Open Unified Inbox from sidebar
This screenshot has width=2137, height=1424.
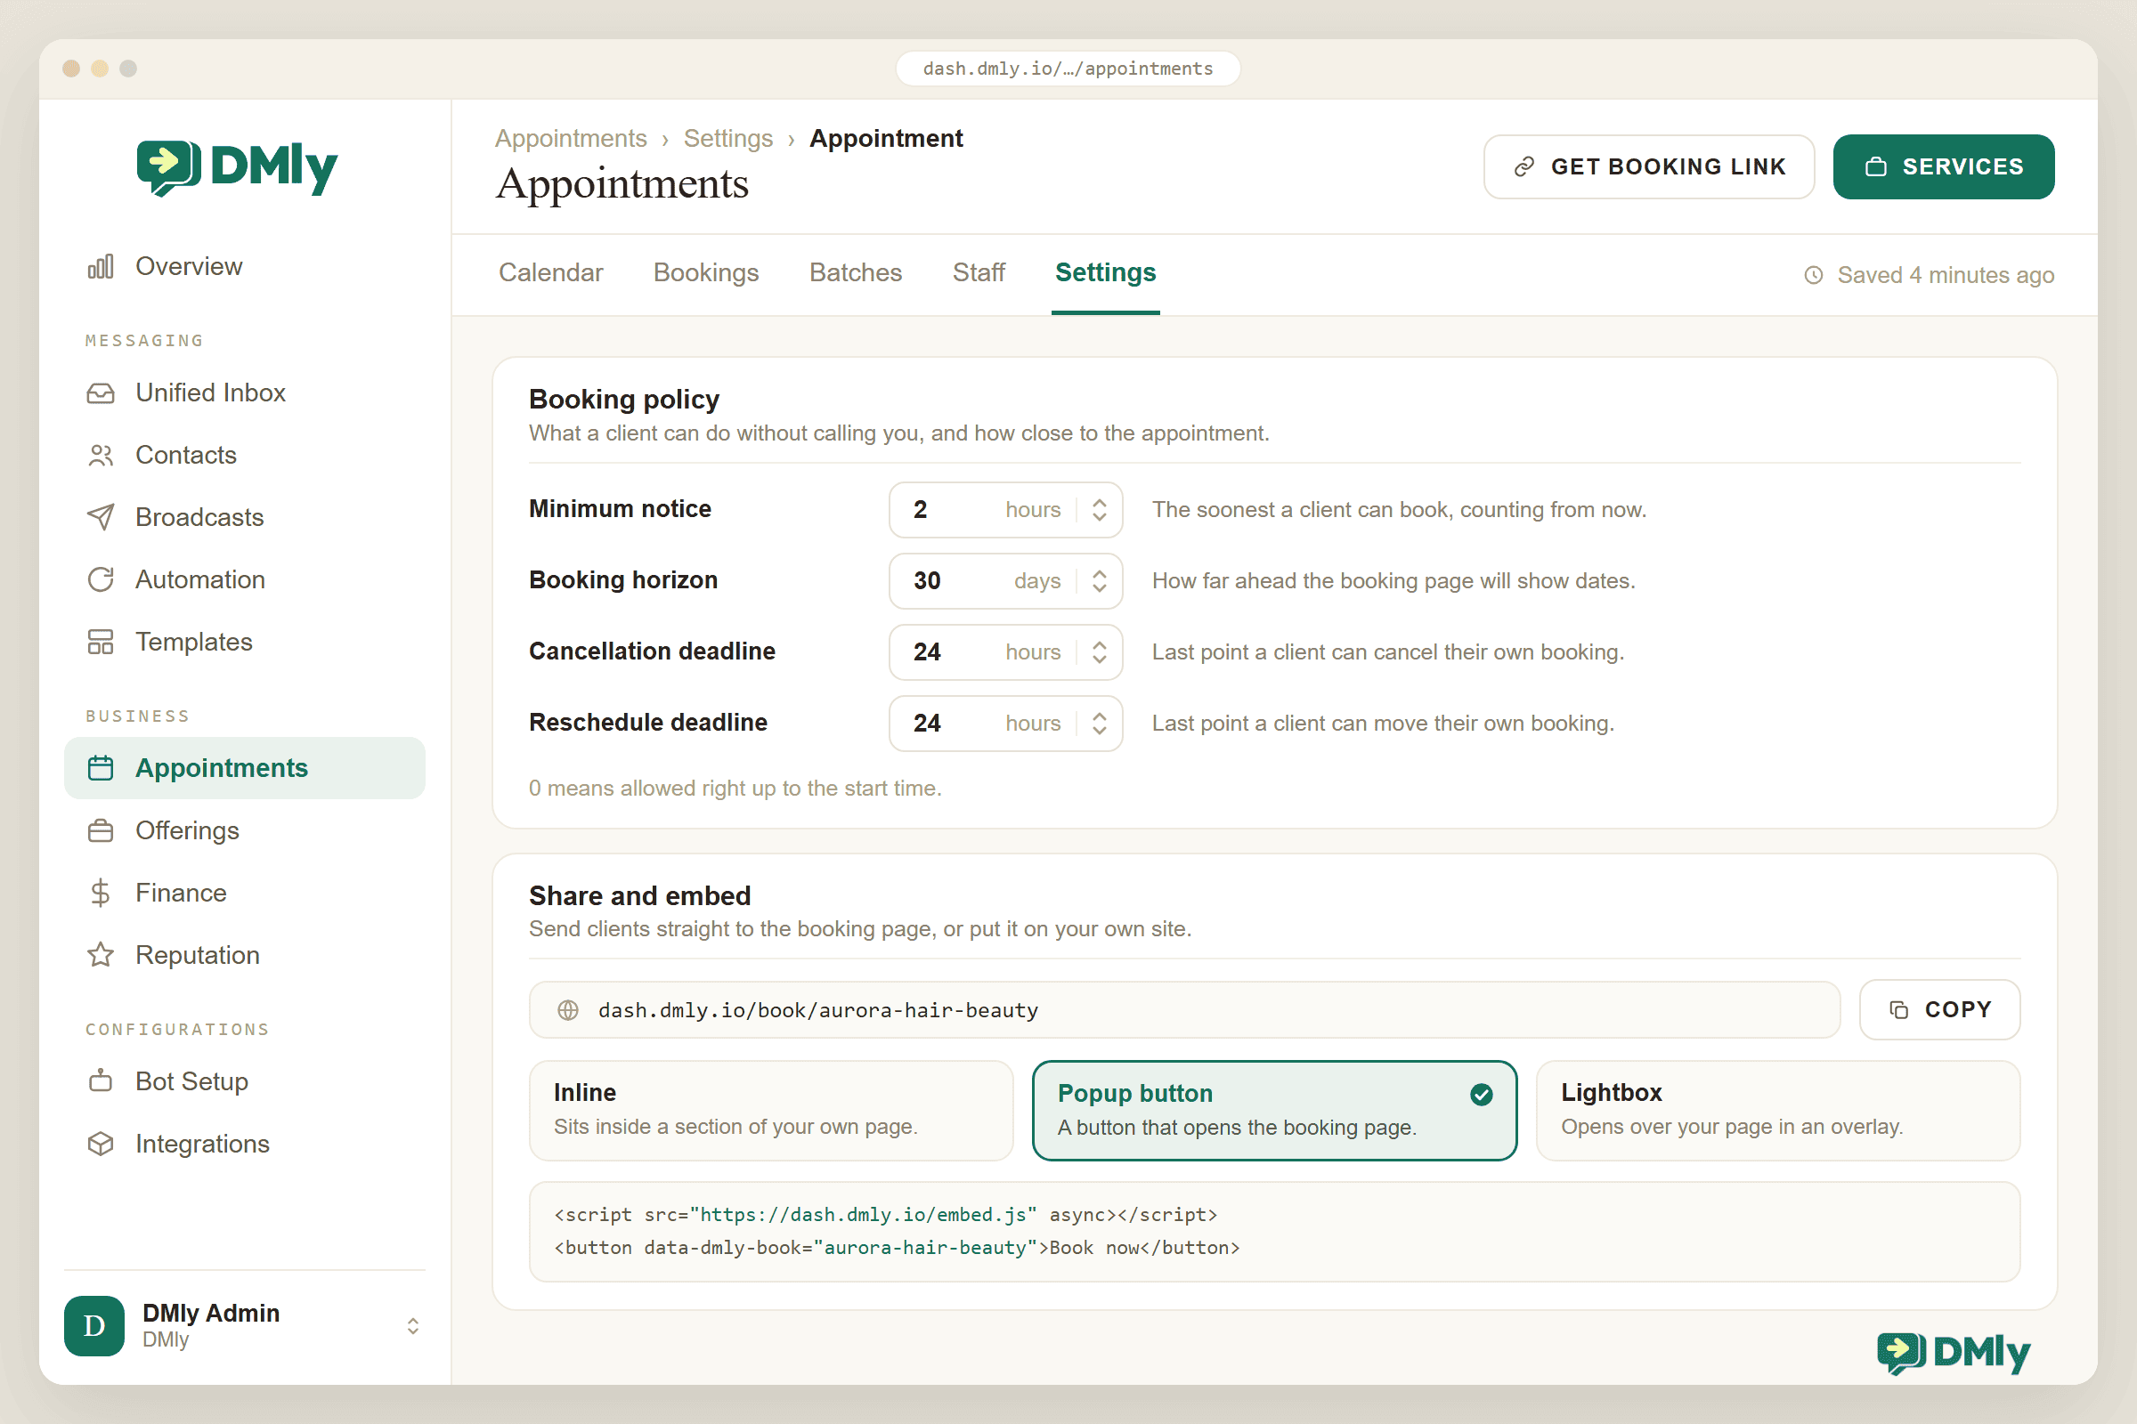(244, 392)
